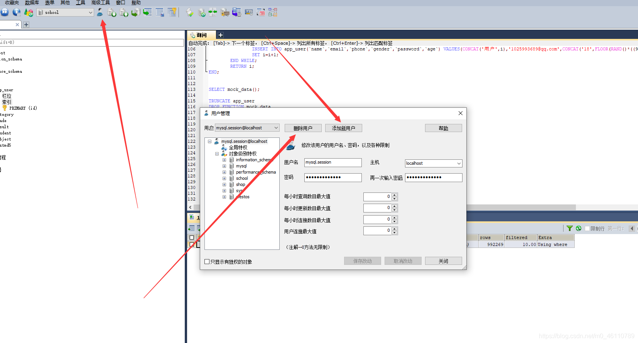The image size is (638, 343).
Task: Open the 主机 localhost dropdown
Action: tap(459, 163)
